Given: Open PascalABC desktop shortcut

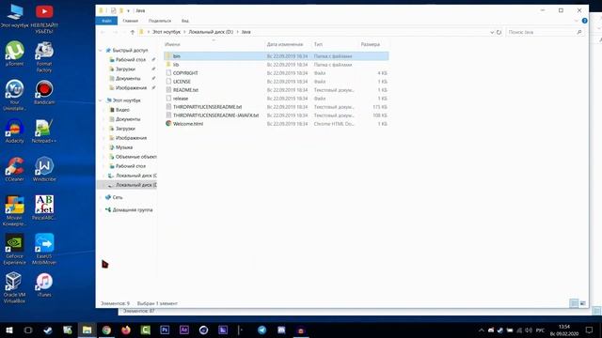Looking at the screenshot, I should [44, 207].
